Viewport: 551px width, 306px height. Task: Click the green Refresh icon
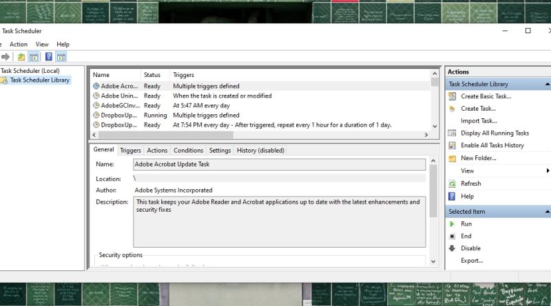tap(453, 184)
